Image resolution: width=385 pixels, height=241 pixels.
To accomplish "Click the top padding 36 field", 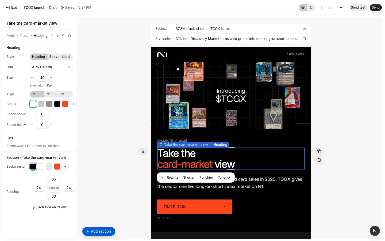I will point(54,179).
